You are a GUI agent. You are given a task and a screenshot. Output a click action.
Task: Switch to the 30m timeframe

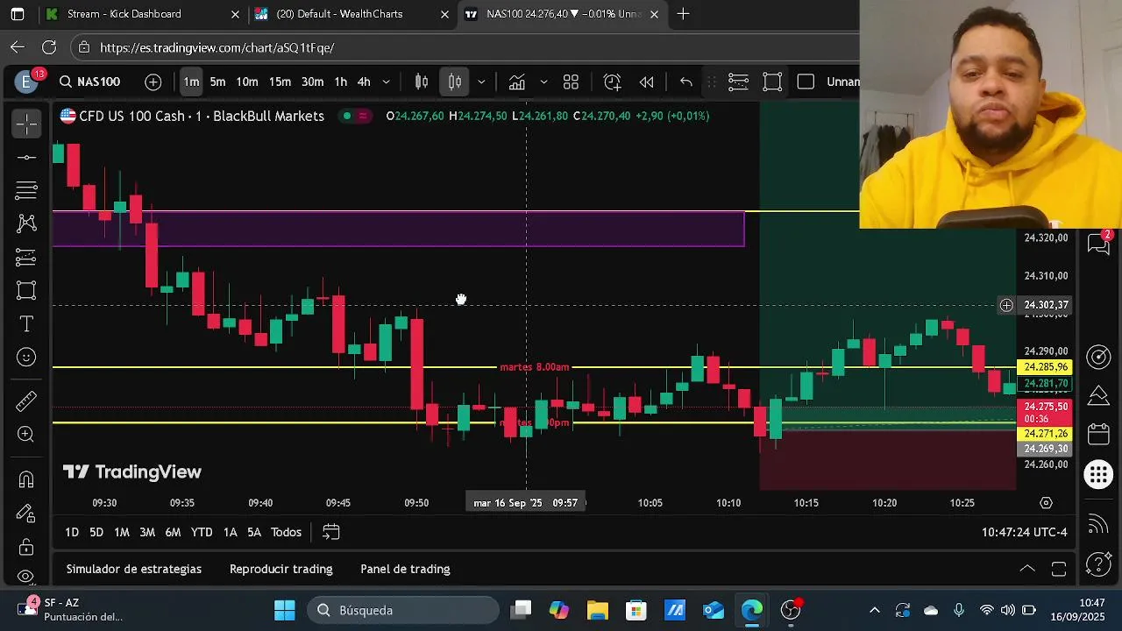point(312,82)
